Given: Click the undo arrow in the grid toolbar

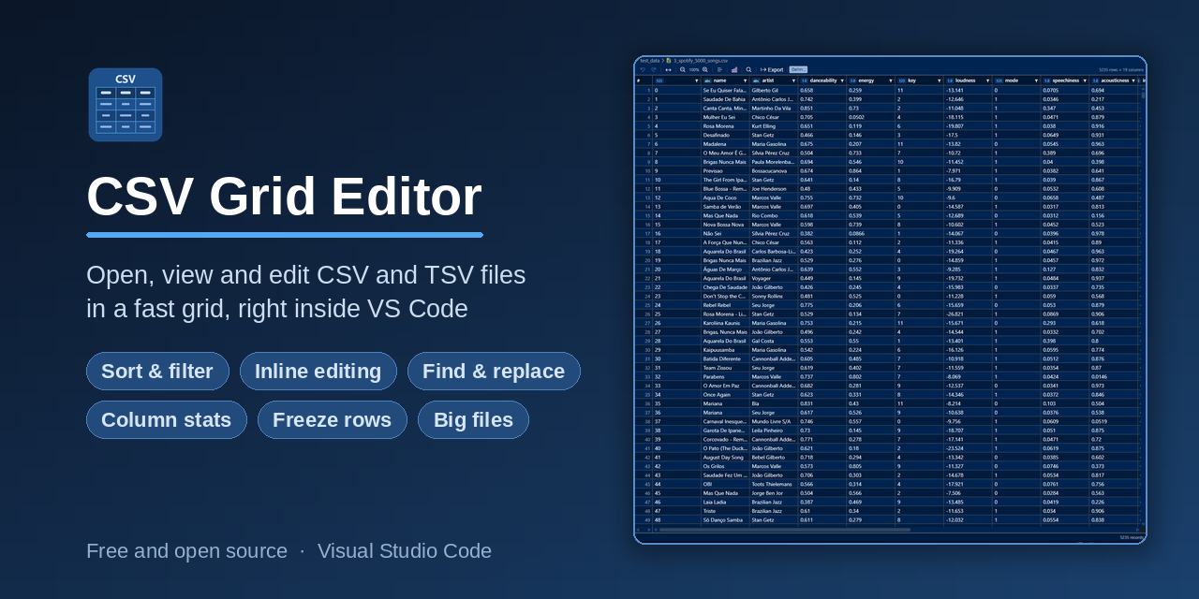Looking at the screenshot, I should click(x=643, y=69).
